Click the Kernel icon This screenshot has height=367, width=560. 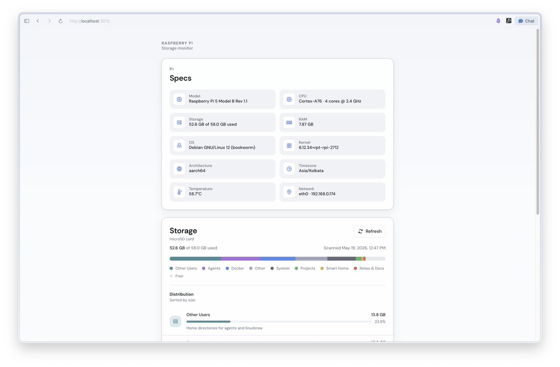[x=289, y=145]
